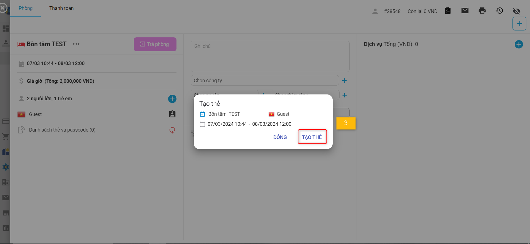Open the mail icon in top bar
Image resolution: width=530 pixels, height=244 pixels.
tap(465, 11)
